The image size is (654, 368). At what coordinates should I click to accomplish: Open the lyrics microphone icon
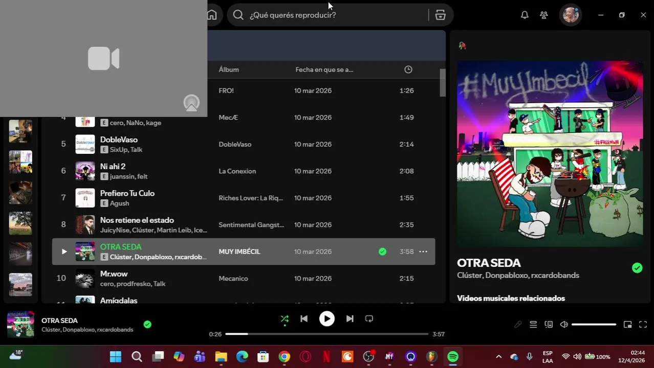518,325
